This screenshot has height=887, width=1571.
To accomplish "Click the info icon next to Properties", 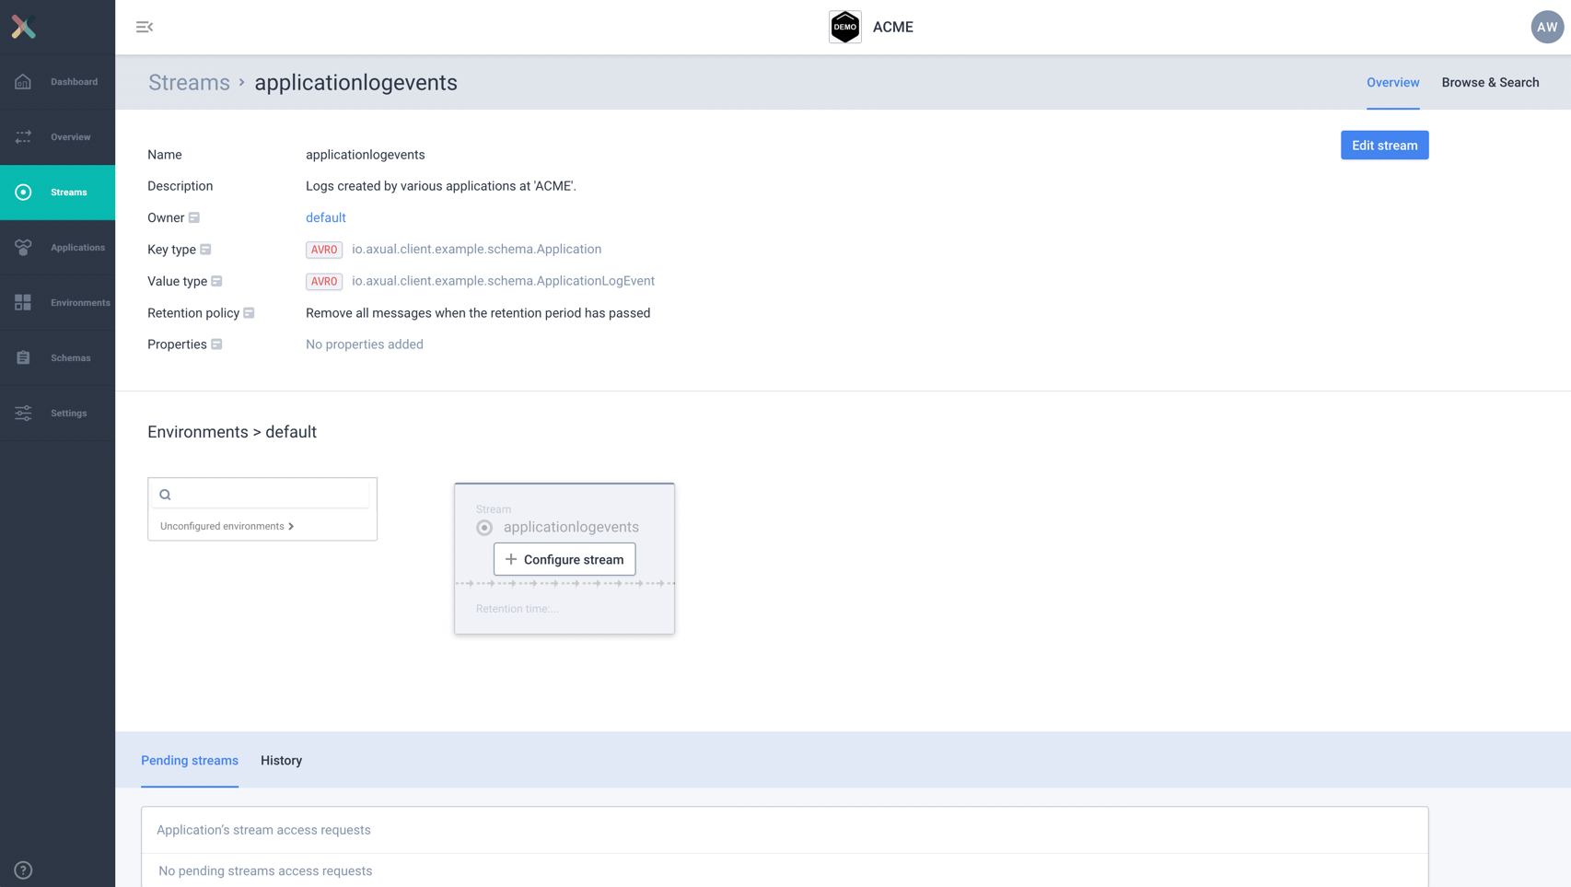I will (216, 344).
